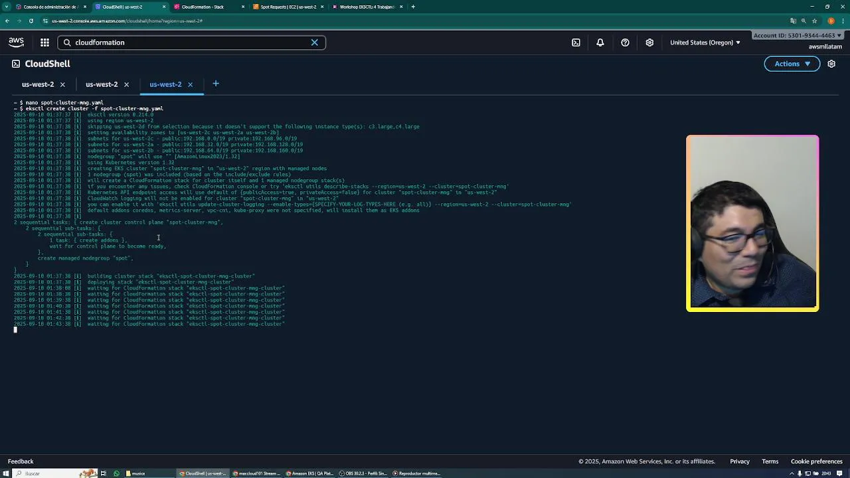
Task: Open the zoom indicator in address bar
Action: coord(804,21)
